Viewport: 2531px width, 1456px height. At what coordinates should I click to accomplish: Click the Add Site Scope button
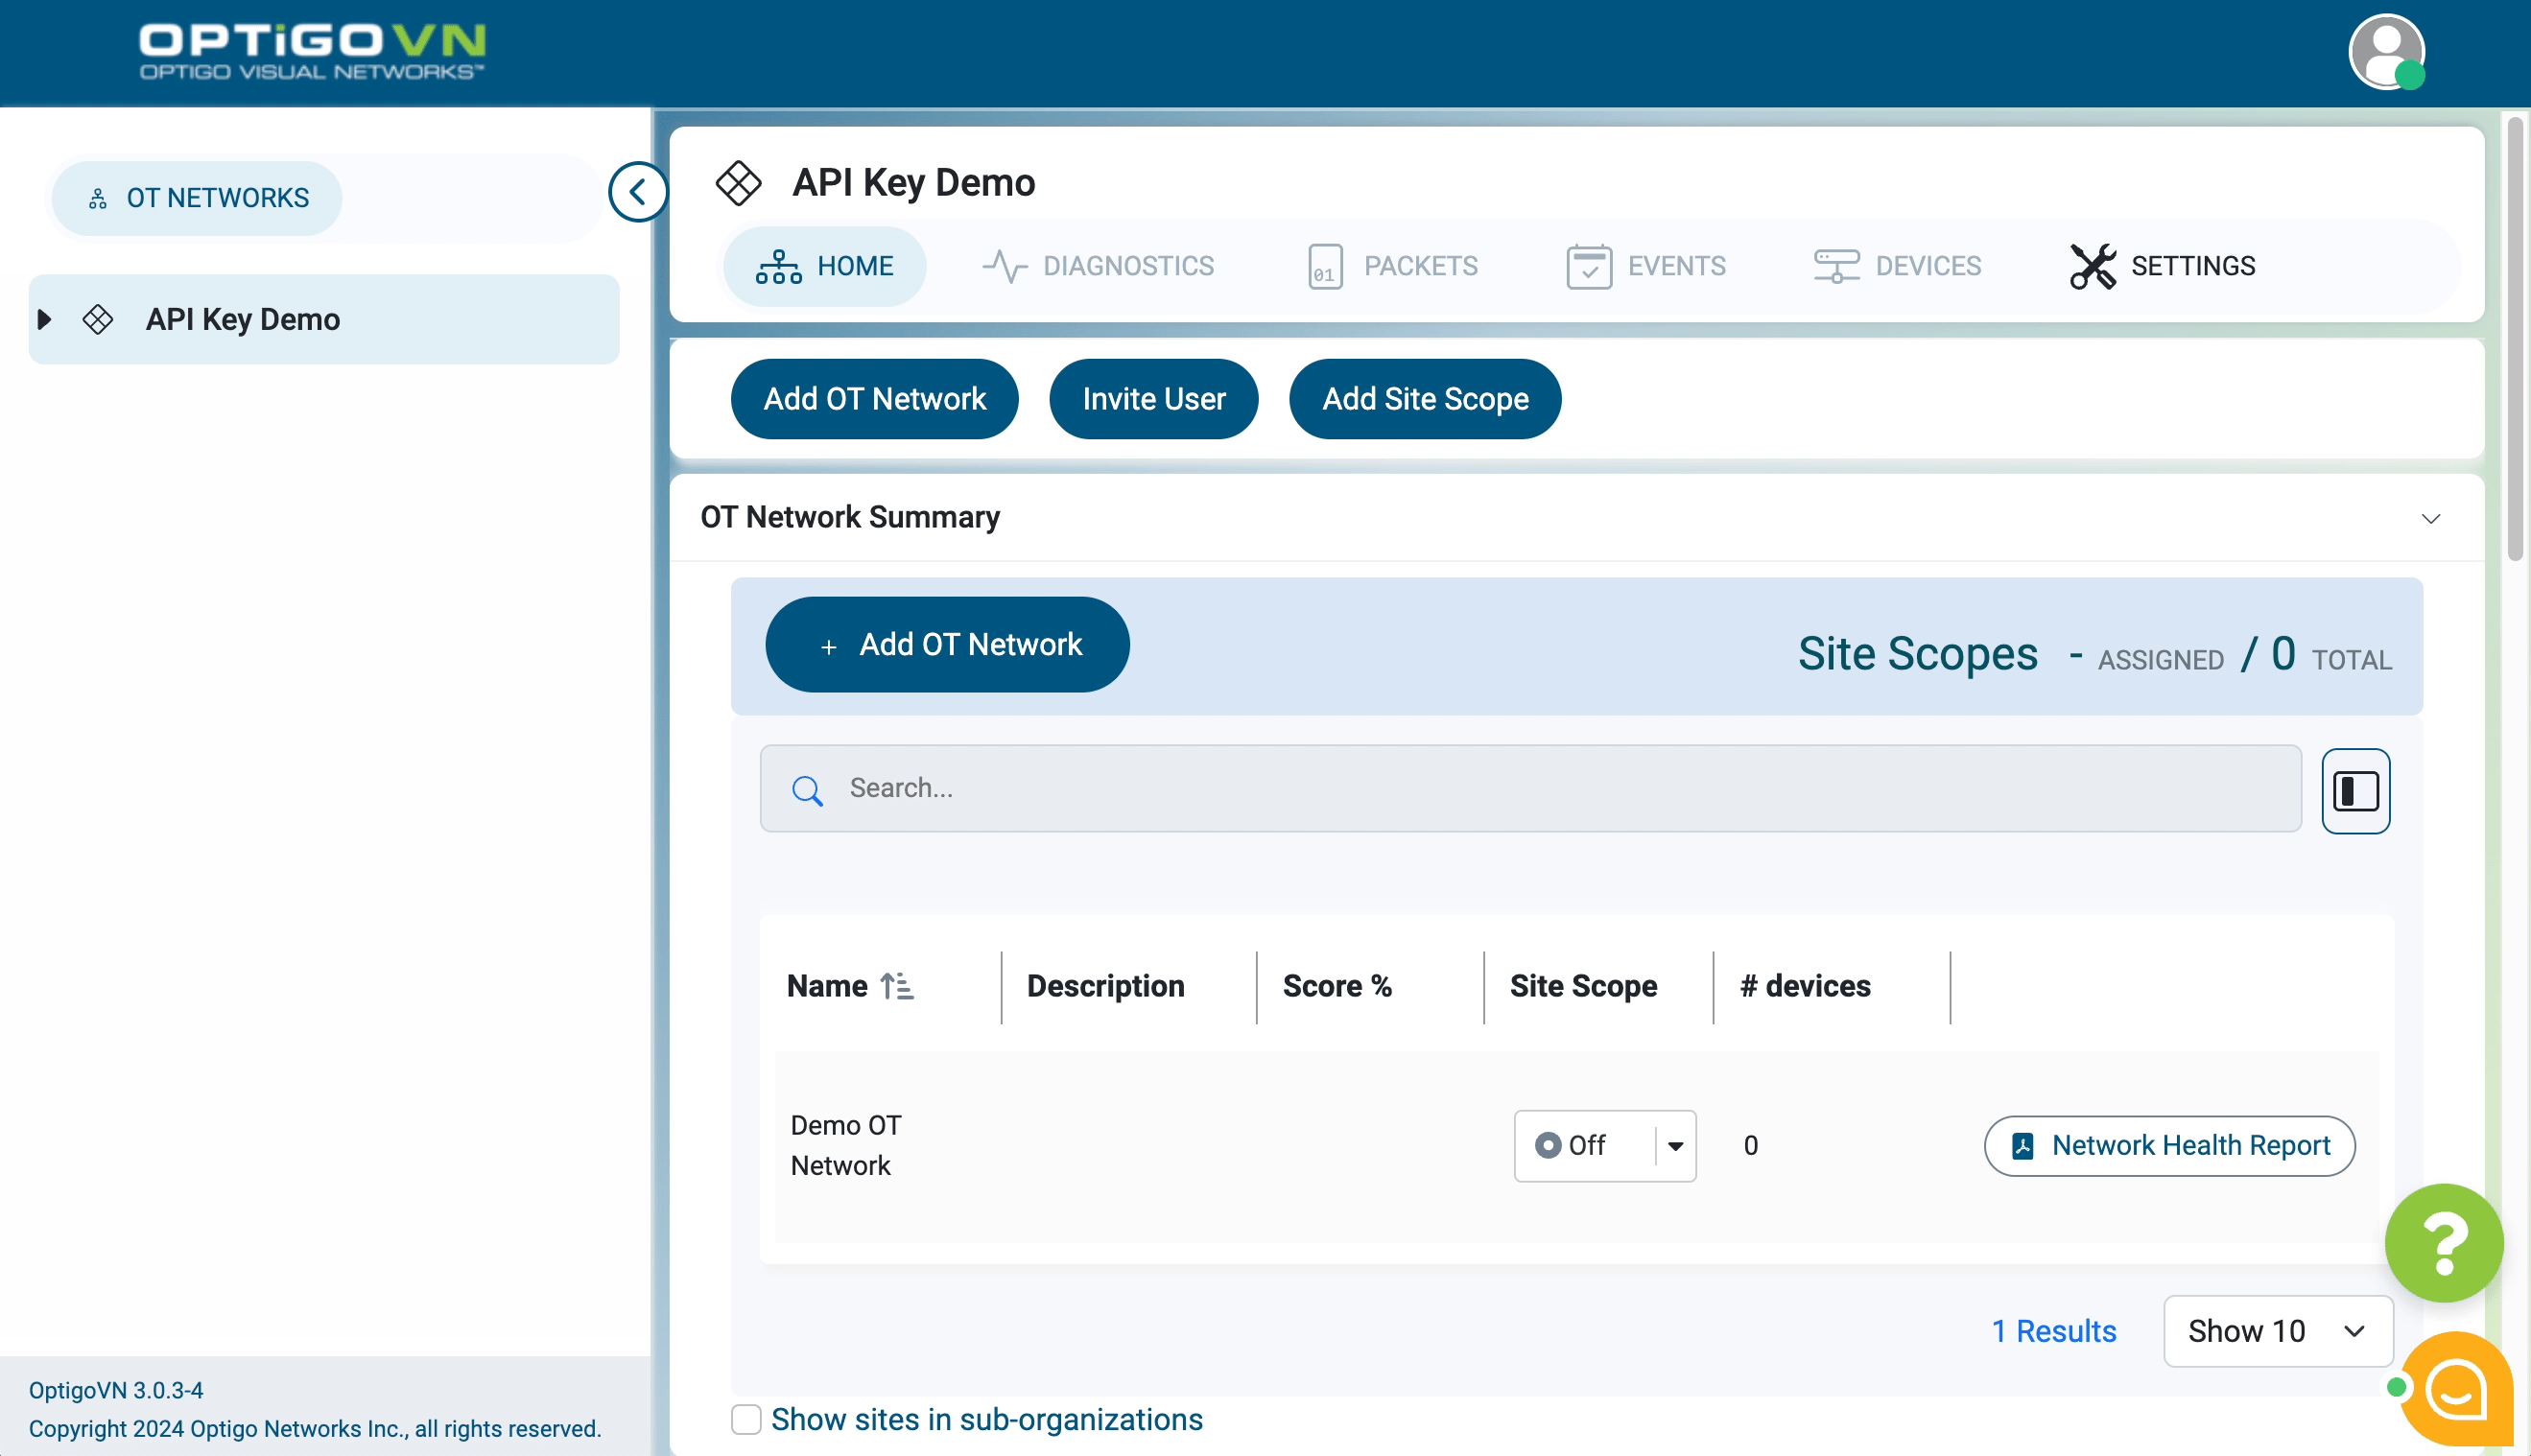click(1424, 399)
